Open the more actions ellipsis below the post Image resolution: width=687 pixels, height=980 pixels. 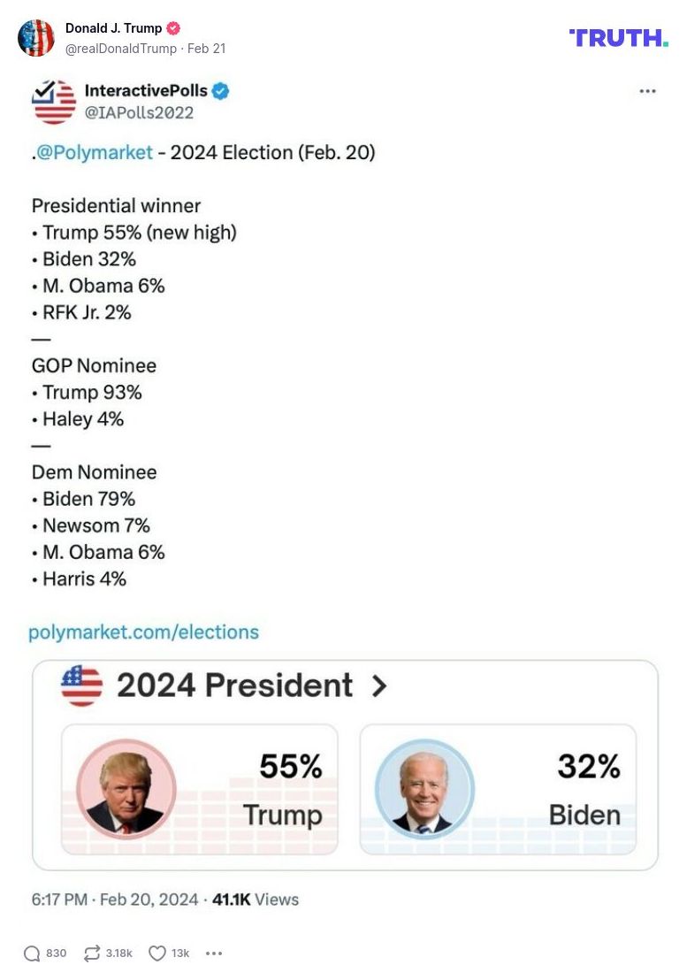pyautogui.click(x=213, y=953)
